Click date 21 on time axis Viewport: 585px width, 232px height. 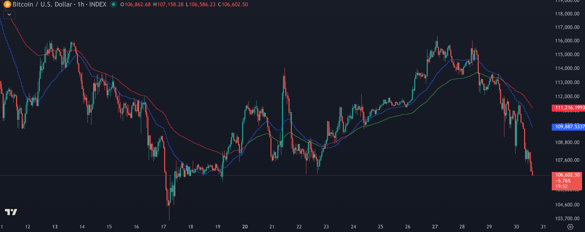272,227
